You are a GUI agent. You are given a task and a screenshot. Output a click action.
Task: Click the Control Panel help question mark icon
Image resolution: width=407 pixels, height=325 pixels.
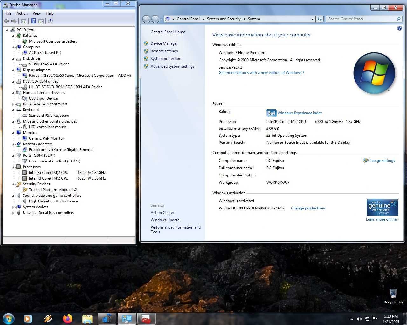tap(399, 29)
